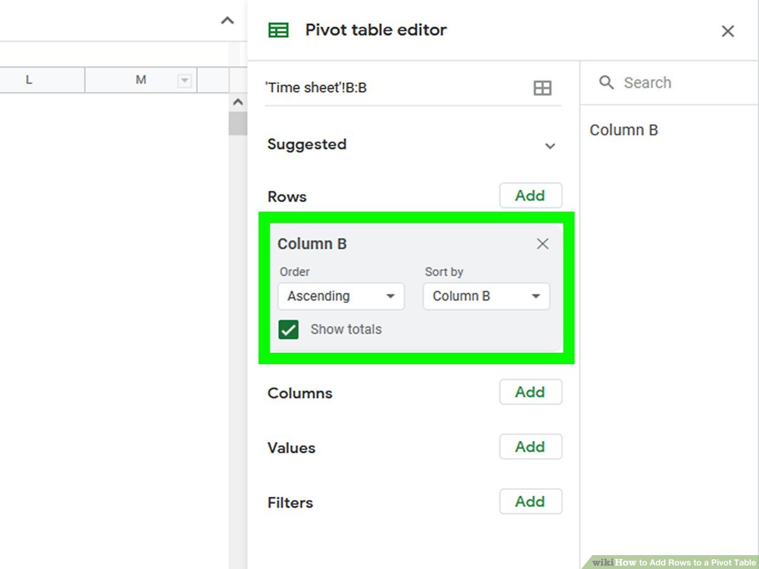Add a field to Columns
Screen dimensions: 759x569
click(530, 393)
